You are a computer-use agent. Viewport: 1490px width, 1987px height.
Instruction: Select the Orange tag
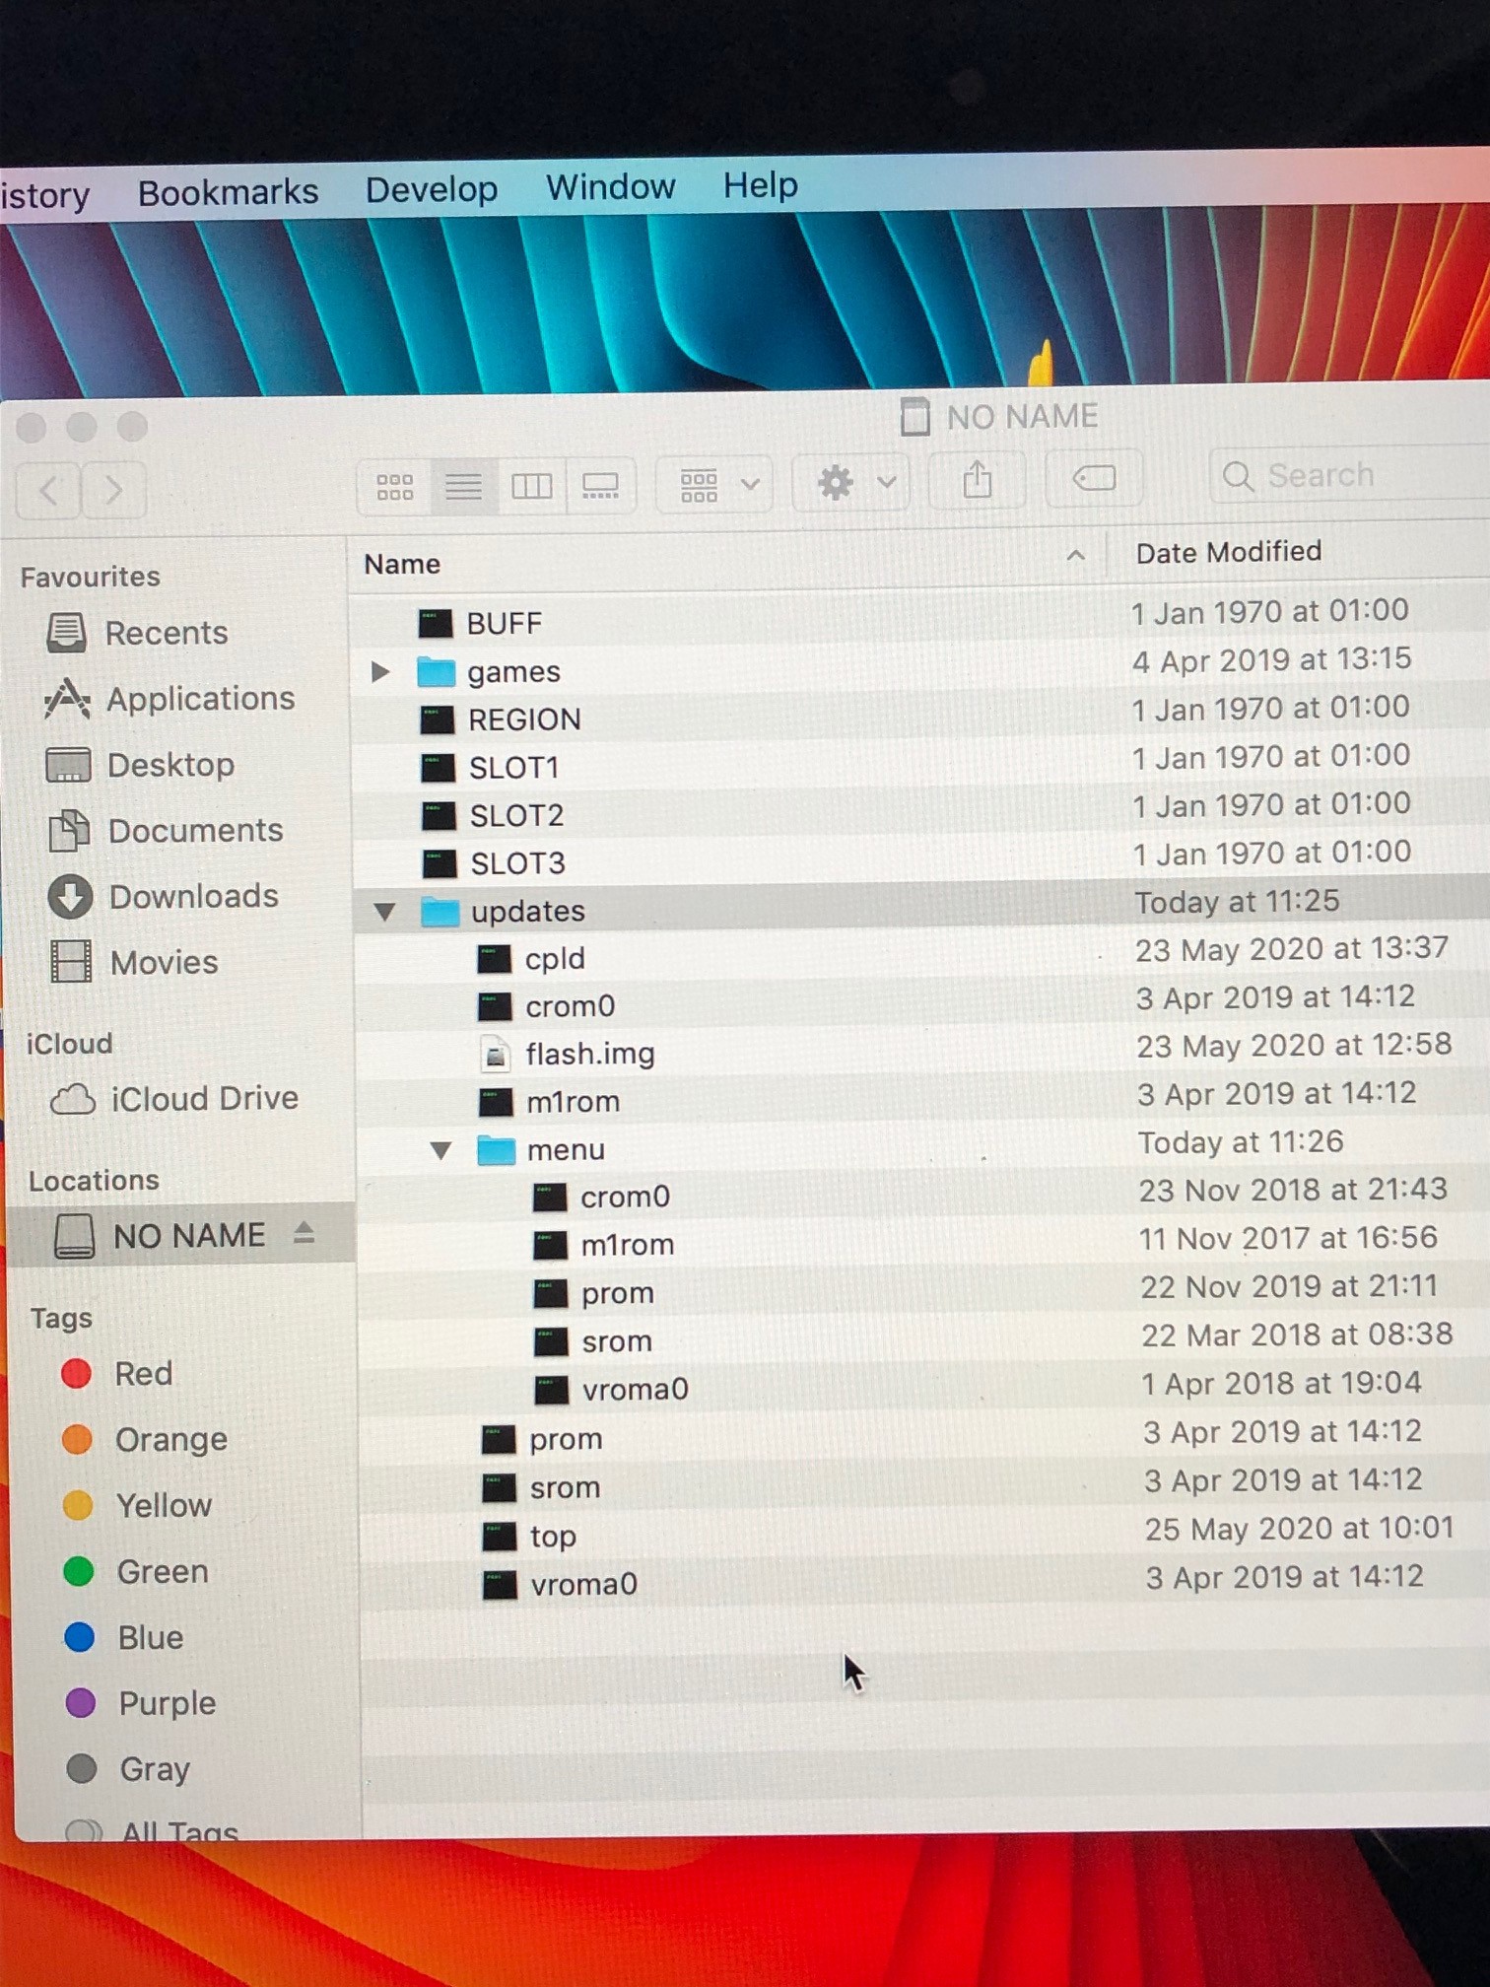point(145,1440)
